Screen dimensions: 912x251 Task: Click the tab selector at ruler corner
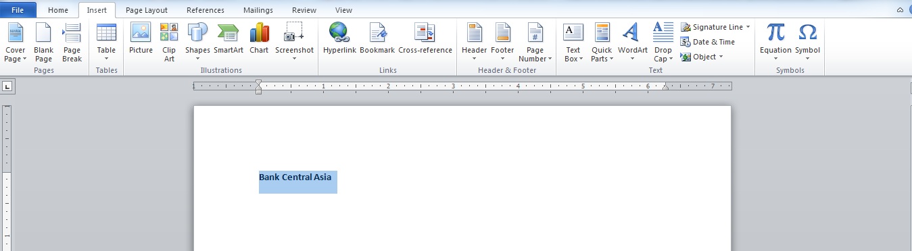(7, 86)
